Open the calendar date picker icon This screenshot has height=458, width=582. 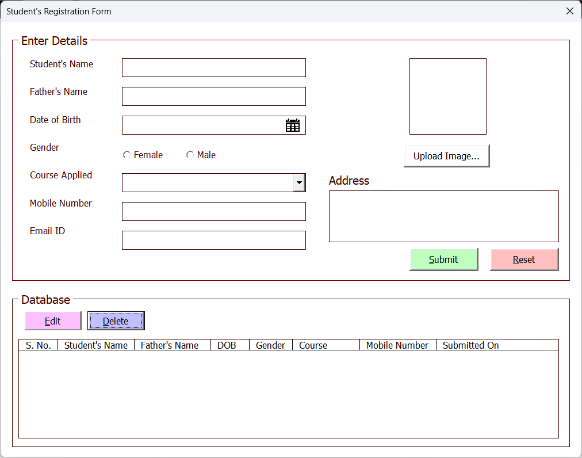pos(293,125)
